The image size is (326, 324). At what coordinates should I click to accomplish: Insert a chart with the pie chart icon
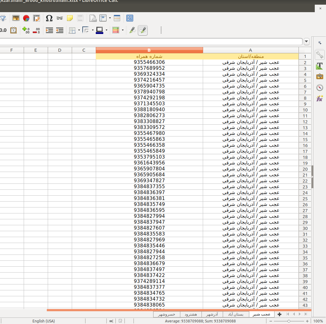tap(26, 18)
